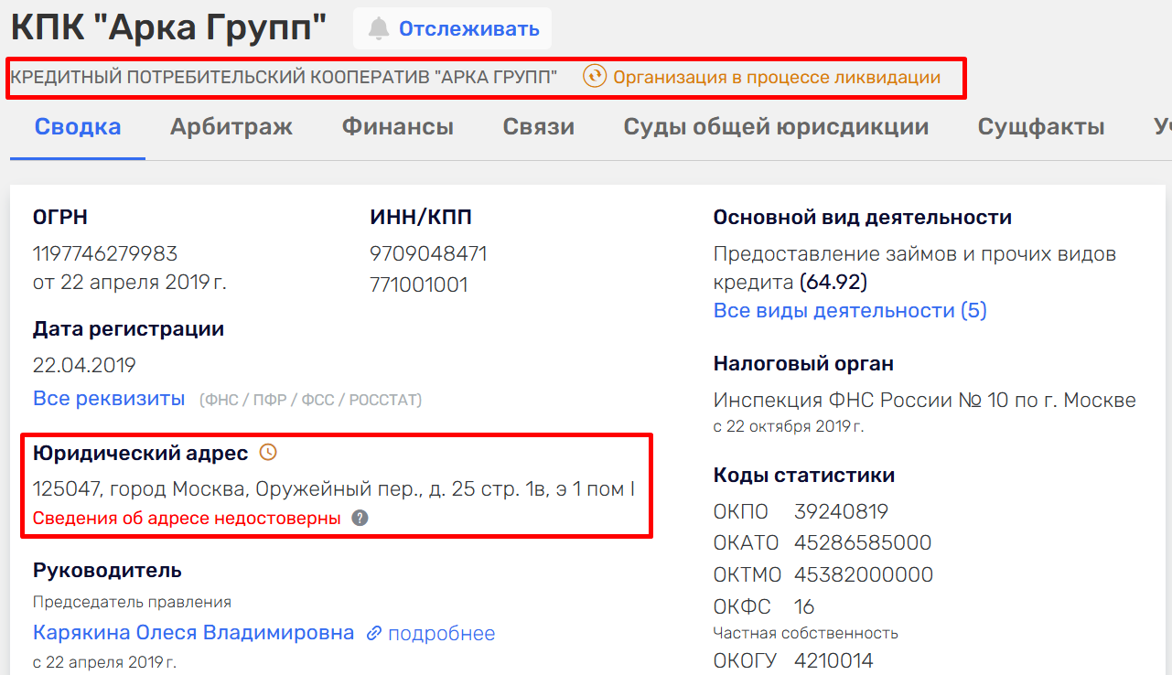Switch to the Арбитраж tab

(x=231, y=127)
